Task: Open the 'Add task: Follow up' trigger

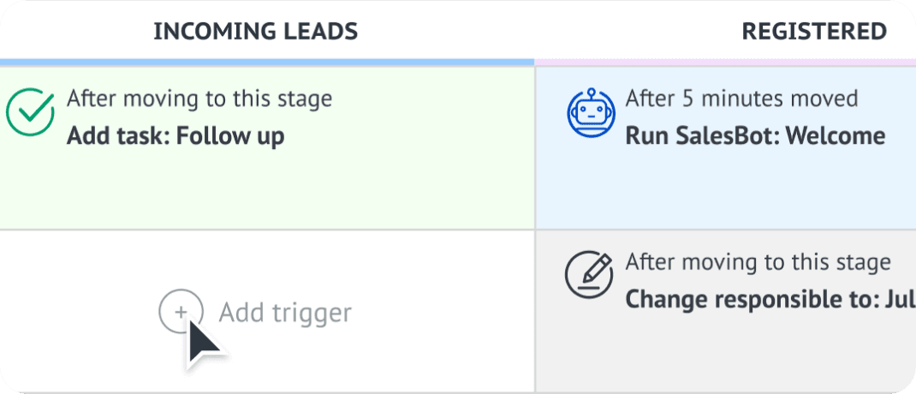Action: click(x=175, y=136)
